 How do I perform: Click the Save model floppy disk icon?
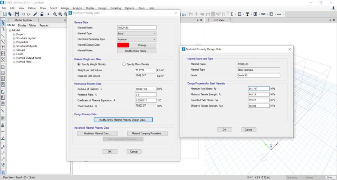click(x=17, y=14)
